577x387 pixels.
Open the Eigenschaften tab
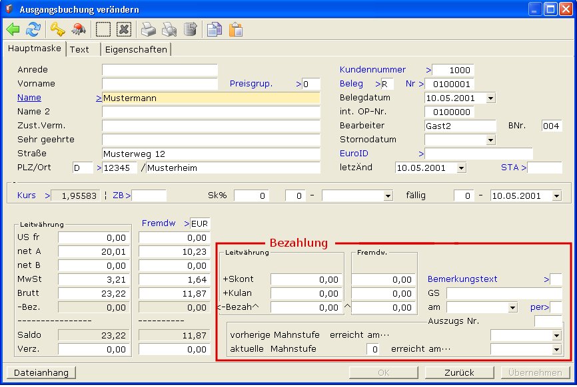(x=136, y=50)
